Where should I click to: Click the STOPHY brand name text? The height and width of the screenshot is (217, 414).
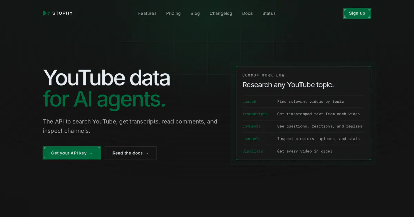click(62, 13)
